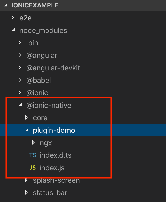Collapse the node_modules folder arrow
This screenshot has width=166, height=202.
pyautogui.click(x=13, y=30)
